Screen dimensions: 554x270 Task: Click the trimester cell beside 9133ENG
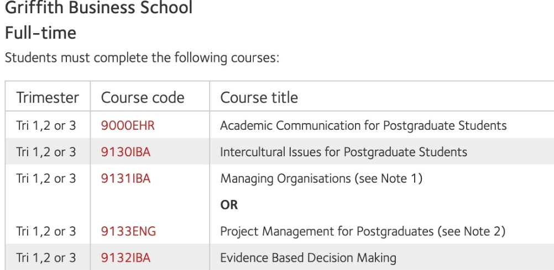46,231
